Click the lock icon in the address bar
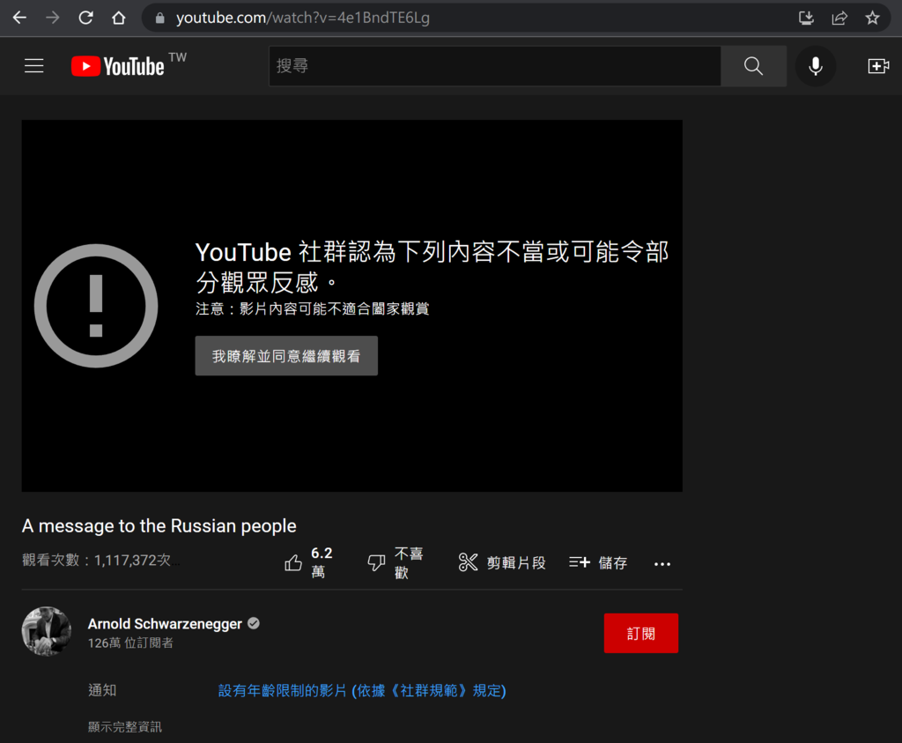902x743 pixels. (160, 19)
